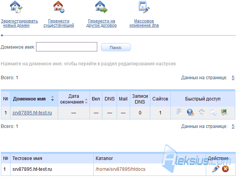Change rows per page via bottom '5' link
Viewport: 236px width, 177px height.
pos(233,126)
